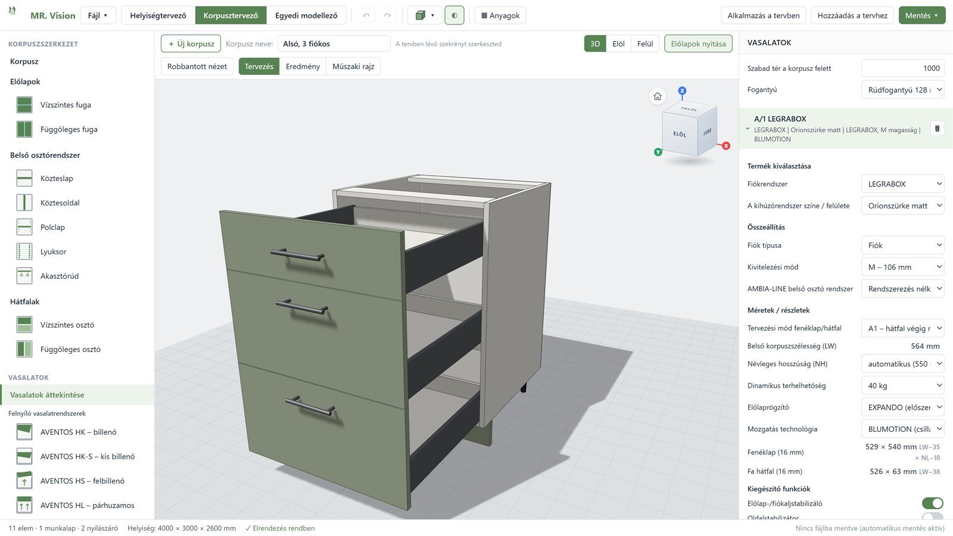
Task: Open the Fogantyú handle dropdown
Action: point(903,90)
